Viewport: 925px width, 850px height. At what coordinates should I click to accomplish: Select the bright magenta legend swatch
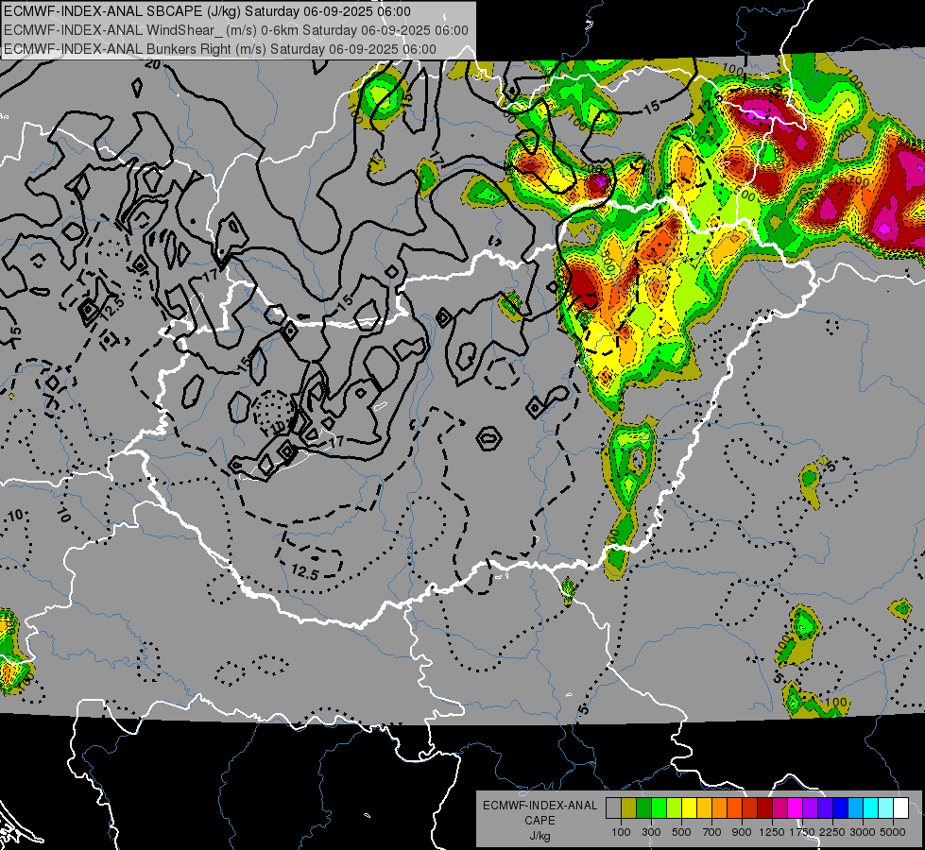point(796,807)
